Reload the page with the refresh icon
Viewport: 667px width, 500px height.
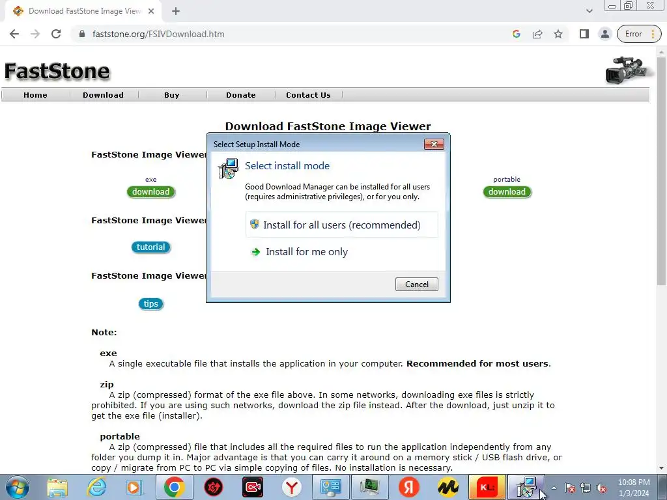click(56, 34)
